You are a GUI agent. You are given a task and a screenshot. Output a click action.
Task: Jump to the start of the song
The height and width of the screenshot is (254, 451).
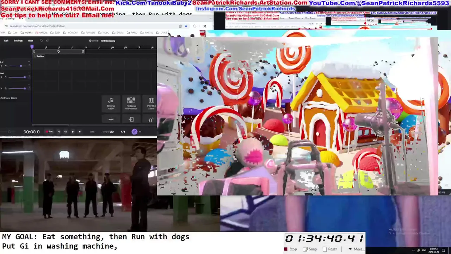click(x=58, y=132)
